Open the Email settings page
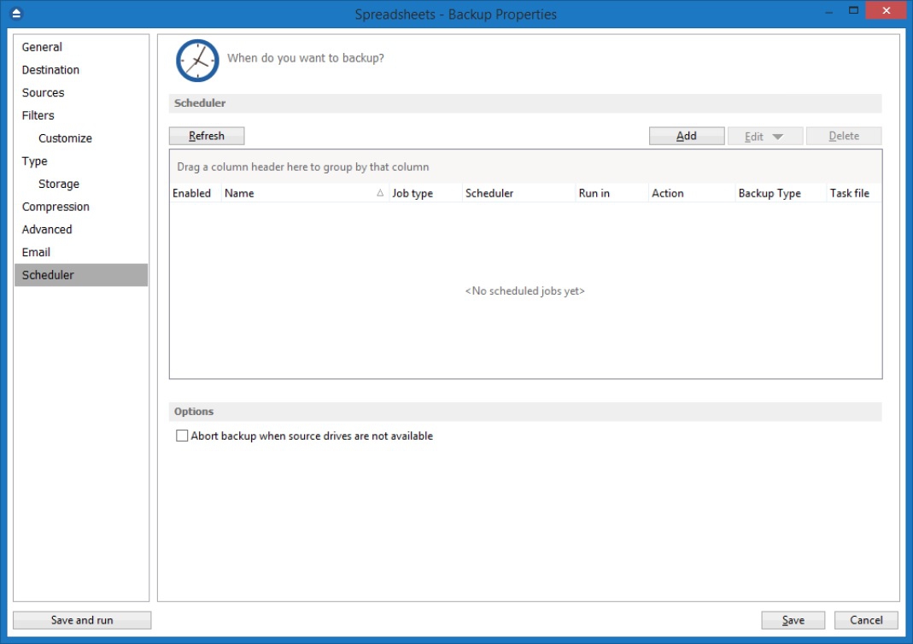Screen dimensions: 913x644 click(x=36, y=252)
